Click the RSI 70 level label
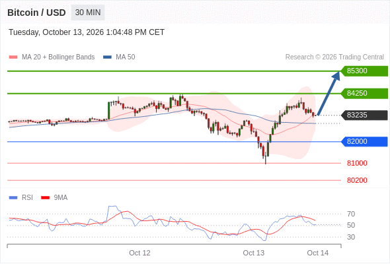 coord(351,214)
